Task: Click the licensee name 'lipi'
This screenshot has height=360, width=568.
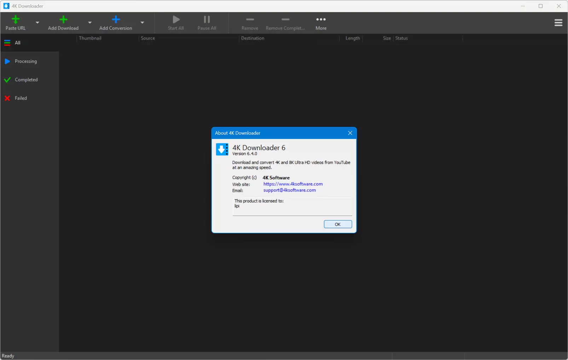Action: click(237, 206)
